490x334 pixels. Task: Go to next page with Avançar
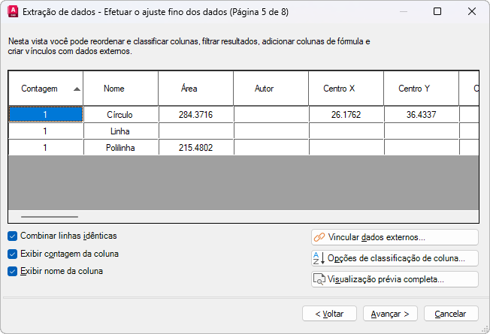click(390, 313)
